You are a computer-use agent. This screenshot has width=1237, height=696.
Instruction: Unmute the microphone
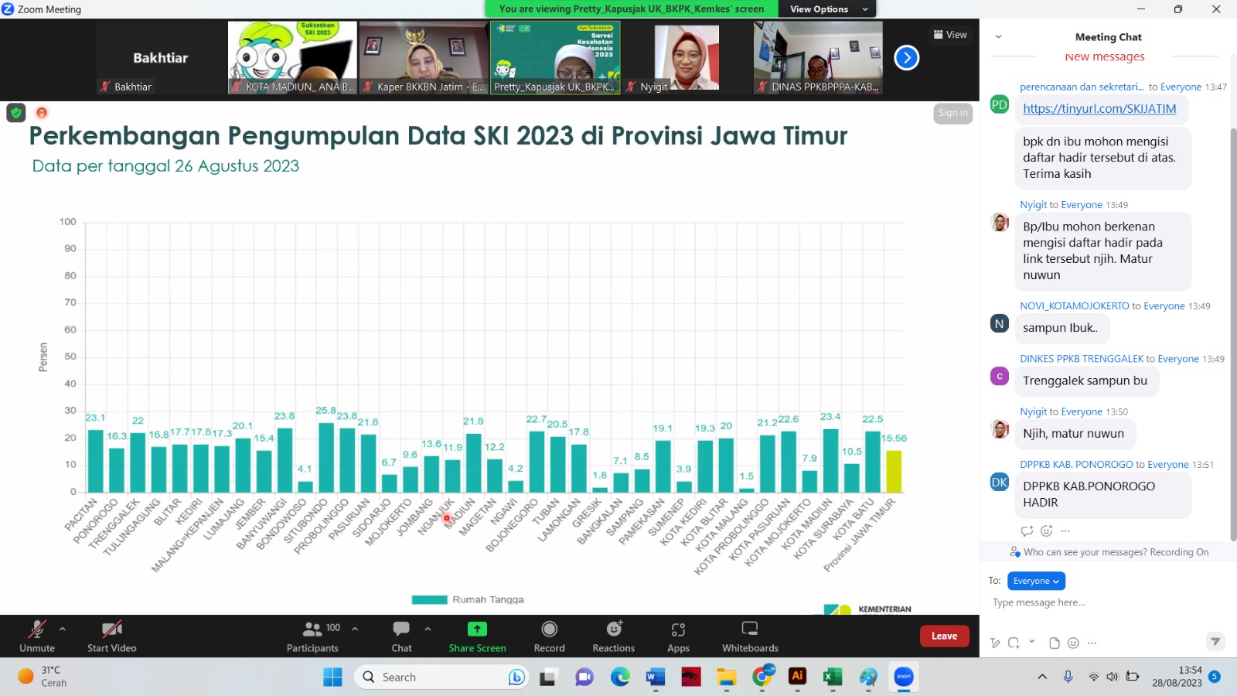[x=36, y=629]
